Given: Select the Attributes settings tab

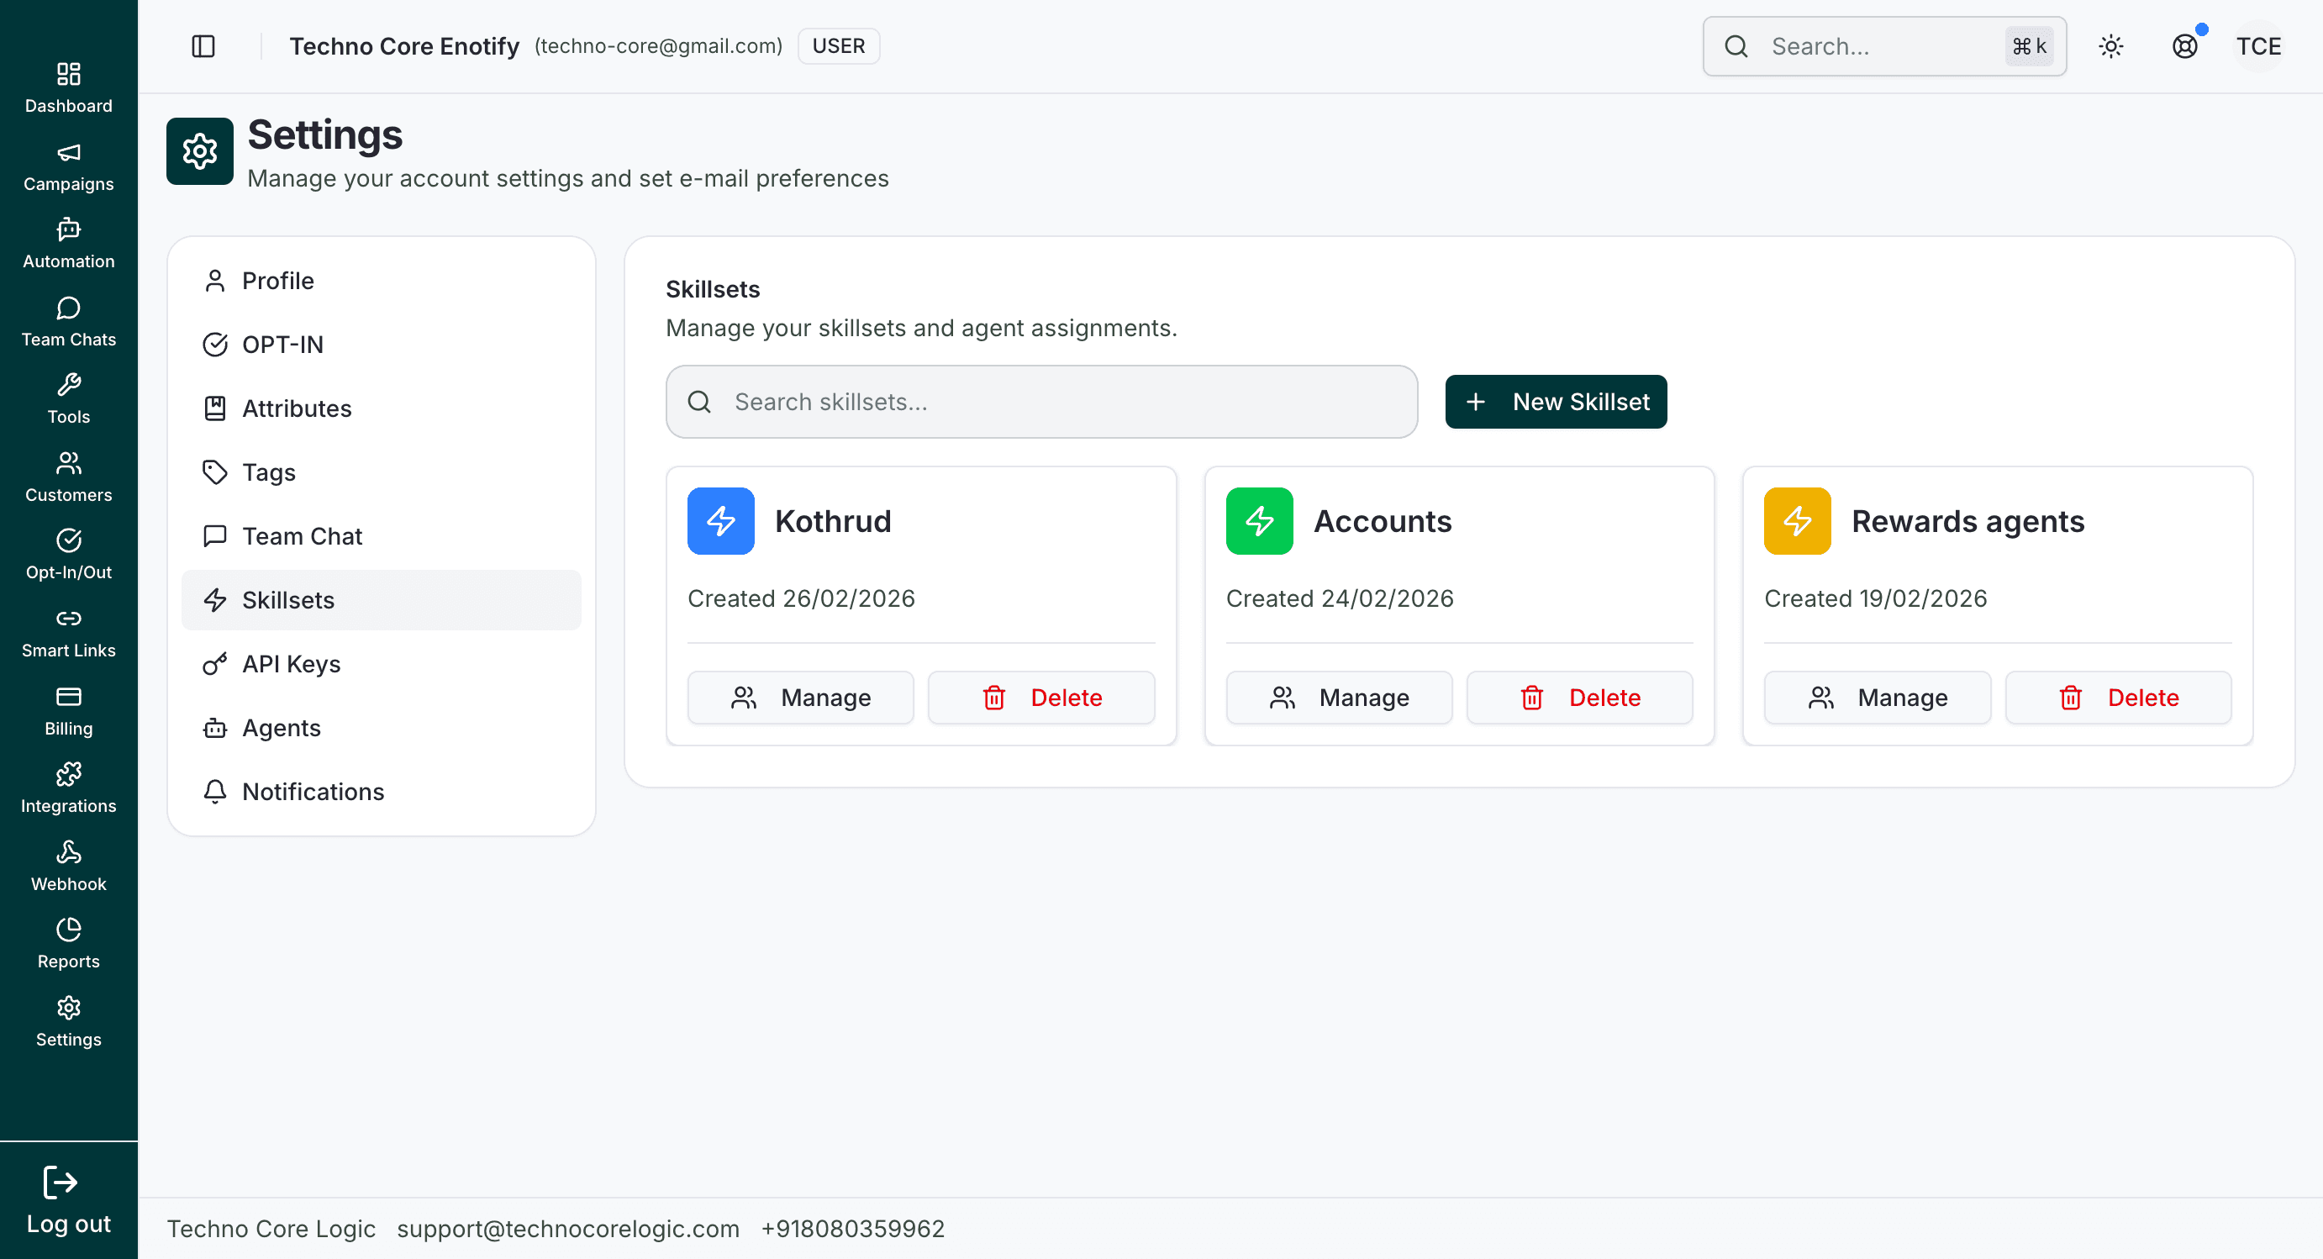Looking at the screenshot, I should pos(382,408).
